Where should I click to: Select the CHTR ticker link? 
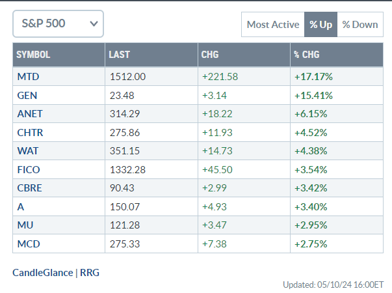coord(30,132)
